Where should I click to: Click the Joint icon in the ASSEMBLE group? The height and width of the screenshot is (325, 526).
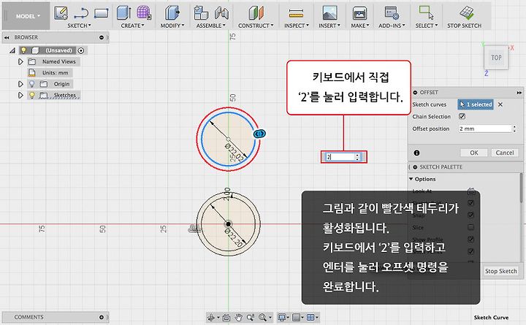(221, 13)
